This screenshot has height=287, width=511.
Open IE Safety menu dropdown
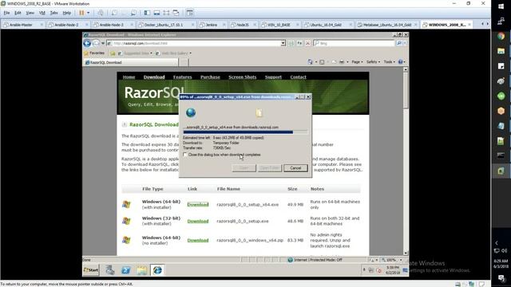(x=373, y=62)
